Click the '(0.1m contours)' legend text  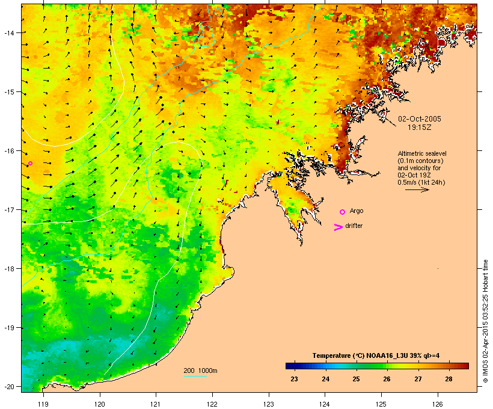click(420, 161)
